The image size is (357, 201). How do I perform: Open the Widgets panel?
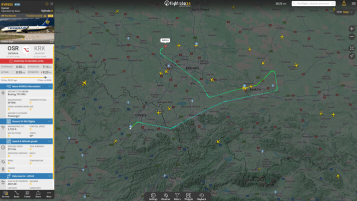click(189, 196)
